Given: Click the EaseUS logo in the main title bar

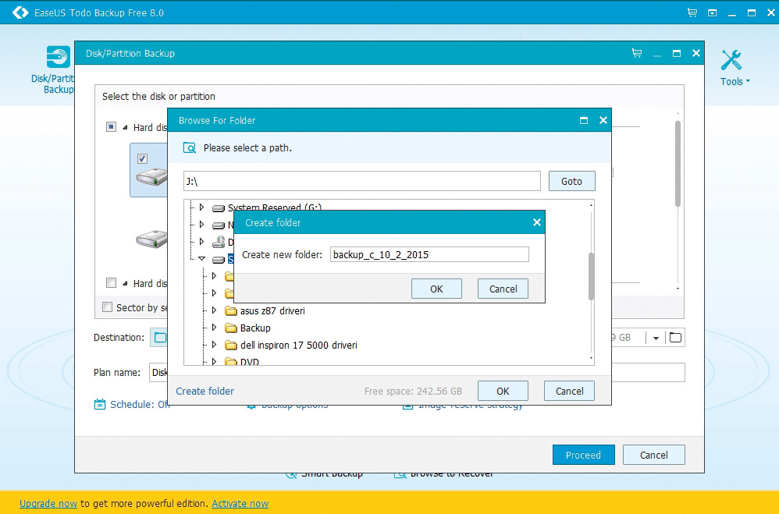Looking at the screenshot, I should 20,12.
